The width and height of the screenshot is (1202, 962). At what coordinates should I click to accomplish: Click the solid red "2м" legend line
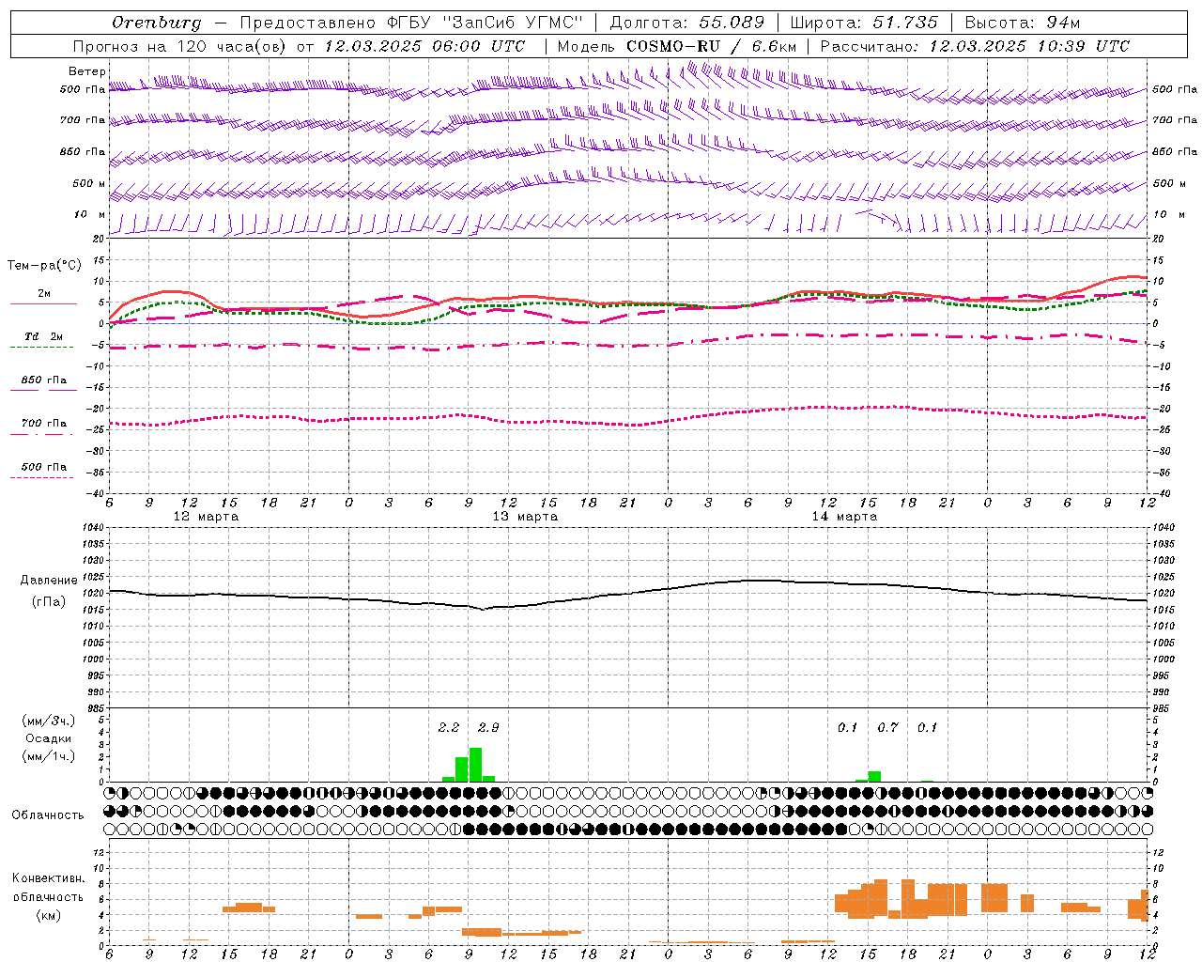(43, 303)
